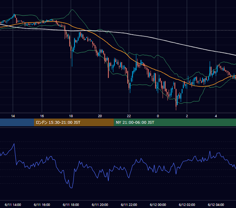Click the 4 hour axis label
Viewport: 236px width, 208px height.
coord(216,116)
